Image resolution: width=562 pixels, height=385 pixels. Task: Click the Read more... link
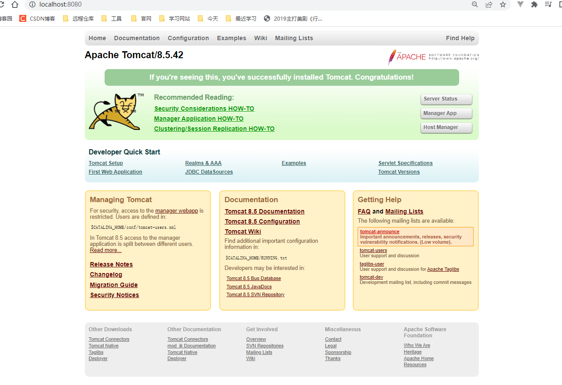pyautogui.click(x=106, y=250)
